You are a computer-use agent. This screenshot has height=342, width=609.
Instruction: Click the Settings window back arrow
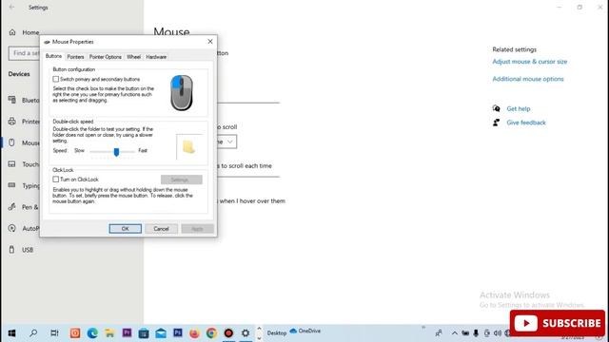pyautogui.click(x=11, y=7)
